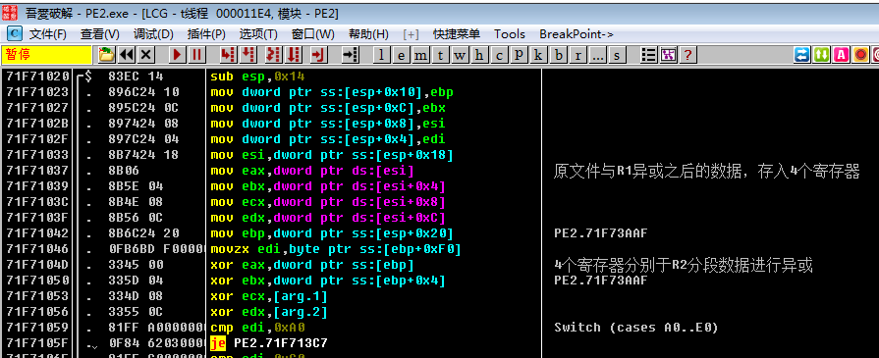Screen dimensions: 879x358
Task: Click the appearance options purple grid icon
Action: pos(668,54)
